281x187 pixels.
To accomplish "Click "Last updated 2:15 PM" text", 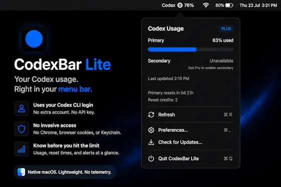I will click(x=169, y=78).
